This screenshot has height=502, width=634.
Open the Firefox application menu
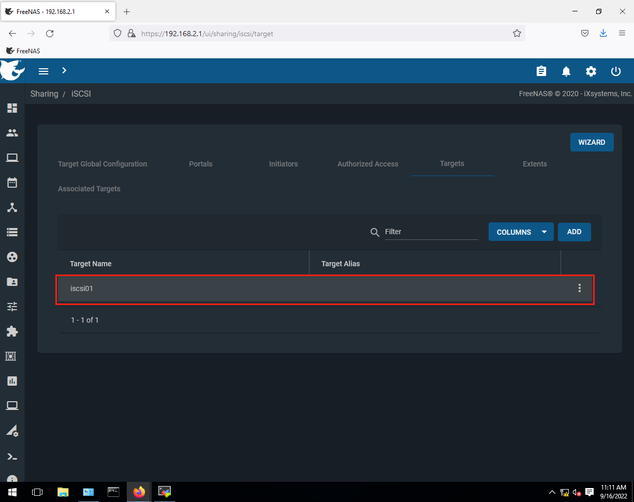[622, 33]
